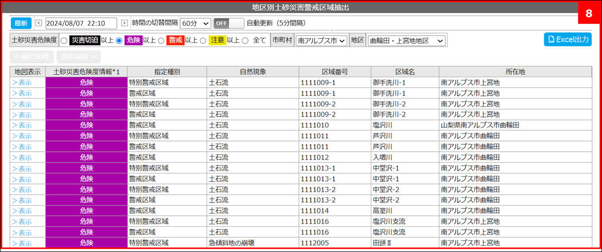Open the 60分 time interval dropdown
The image size is (602, 252).
[x=195, y=23]
